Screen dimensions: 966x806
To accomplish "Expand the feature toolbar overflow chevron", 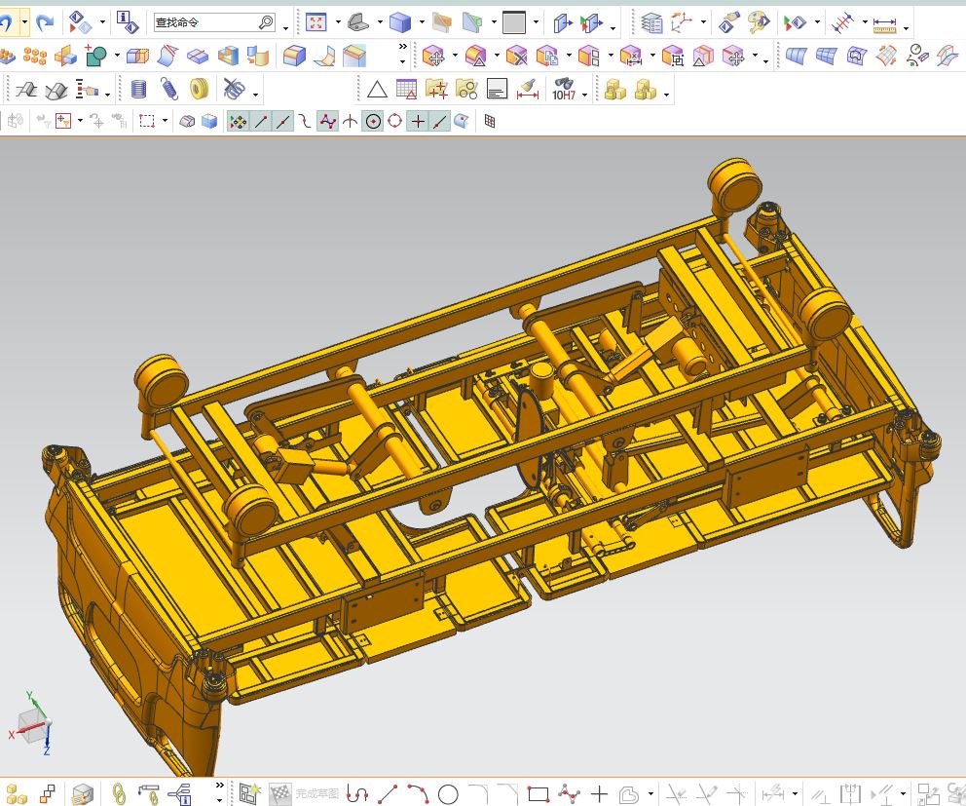I will click(x=403, y=47).
